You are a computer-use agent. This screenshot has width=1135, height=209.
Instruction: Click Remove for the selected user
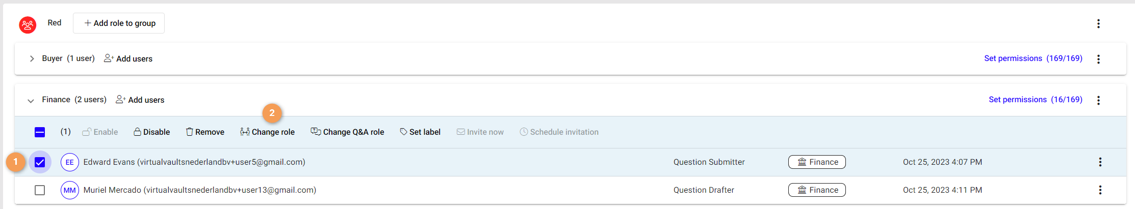coord(205,132)
